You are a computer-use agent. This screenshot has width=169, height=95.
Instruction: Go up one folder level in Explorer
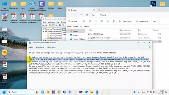pos(81,15)
